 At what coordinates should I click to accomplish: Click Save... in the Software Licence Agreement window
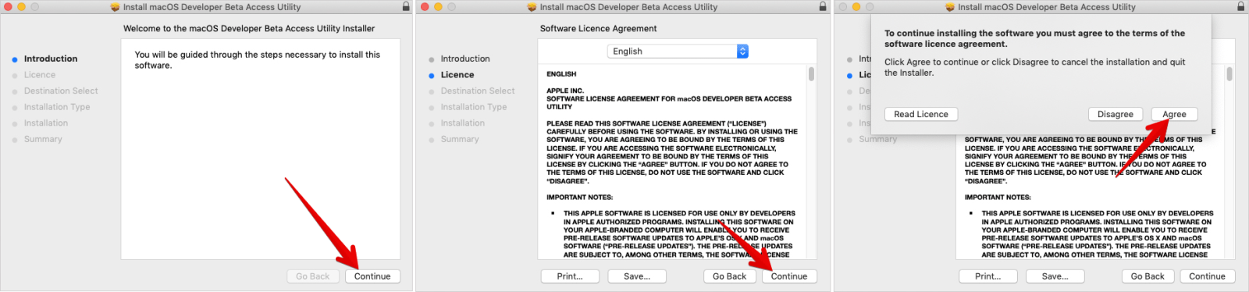(x=637, y=276)
